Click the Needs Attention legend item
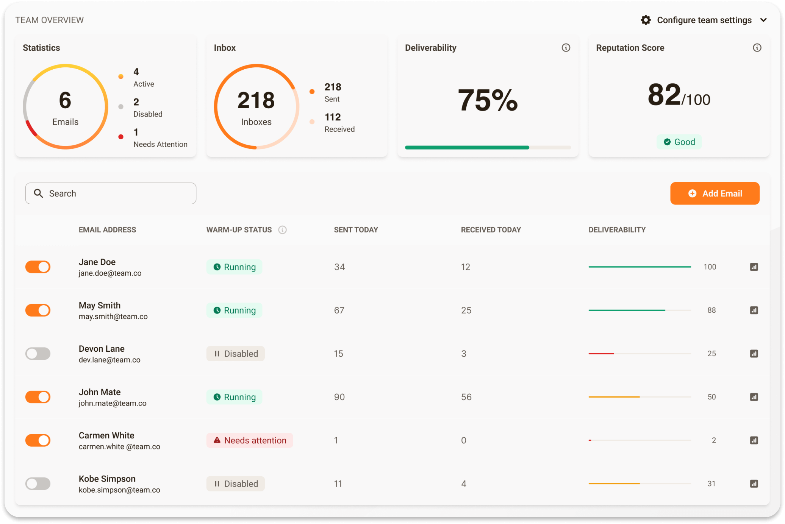785x524 pixels. click(x=153, y=138)
